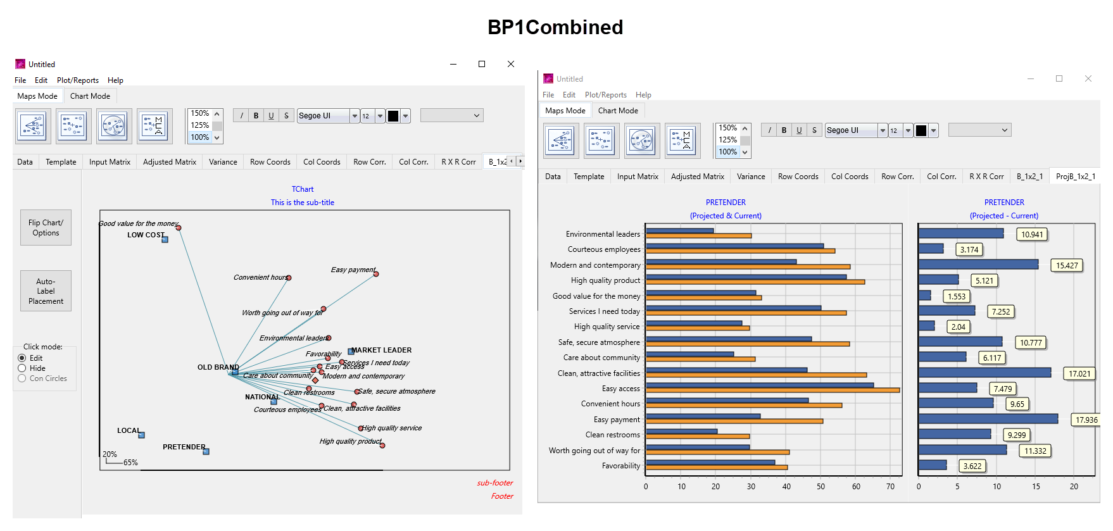Image resolution: width=1113 pixels, height=531 pixels.
Task: Expand the empty combo box in the map window toolbar
Action: (476, 116)
